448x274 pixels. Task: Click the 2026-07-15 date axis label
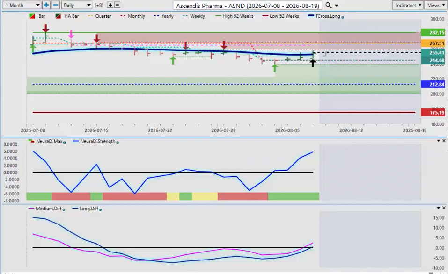tap(96, 130)
